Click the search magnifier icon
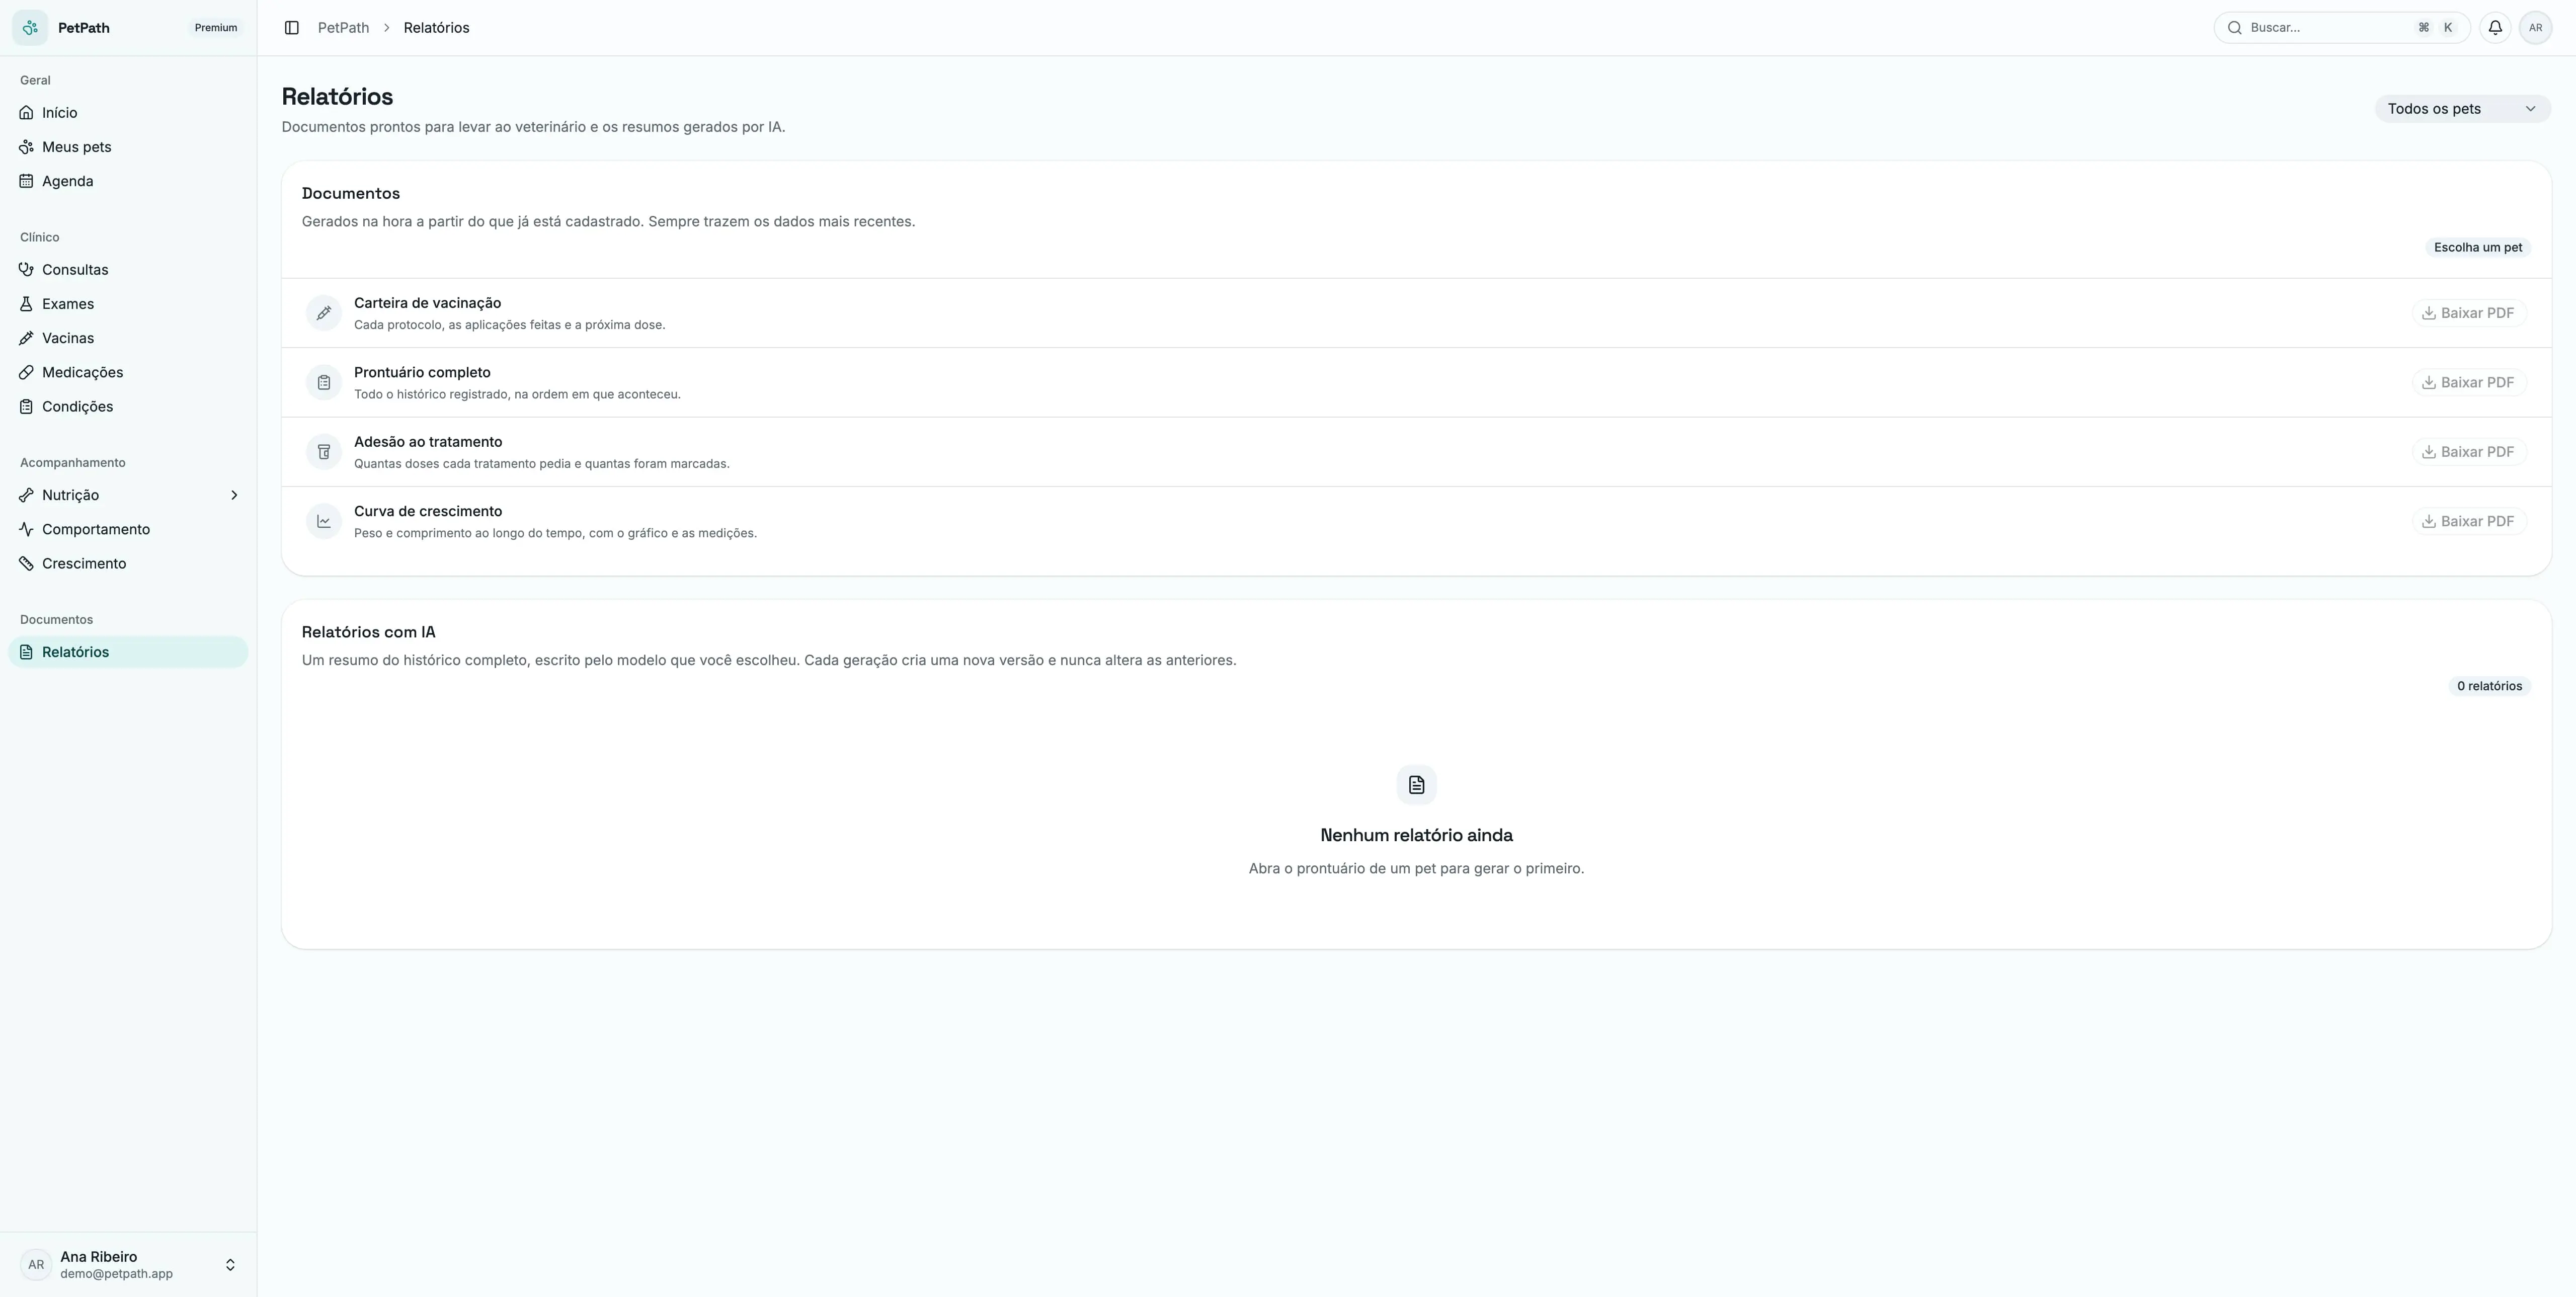 2234,28
